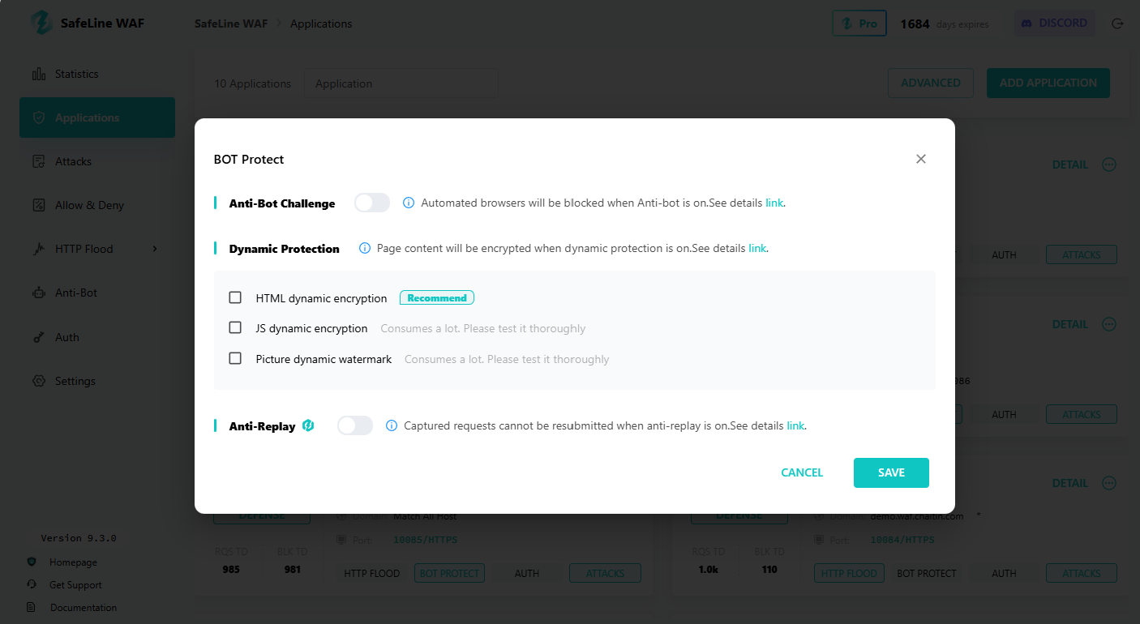
Task: Expand the HTTP Flood submenu arrow
Action: (x=155, y=249)
